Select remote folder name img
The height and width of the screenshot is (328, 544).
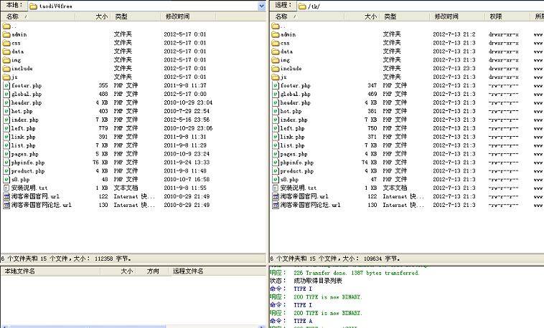285,60
